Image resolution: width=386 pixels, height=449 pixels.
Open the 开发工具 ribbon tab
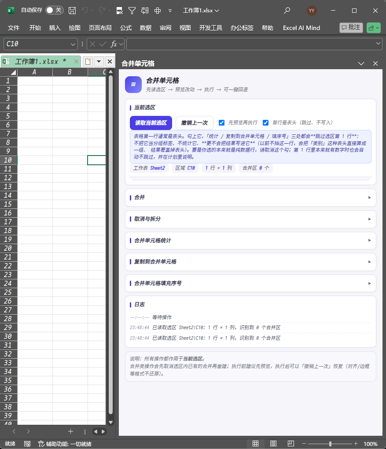(210, 28)
